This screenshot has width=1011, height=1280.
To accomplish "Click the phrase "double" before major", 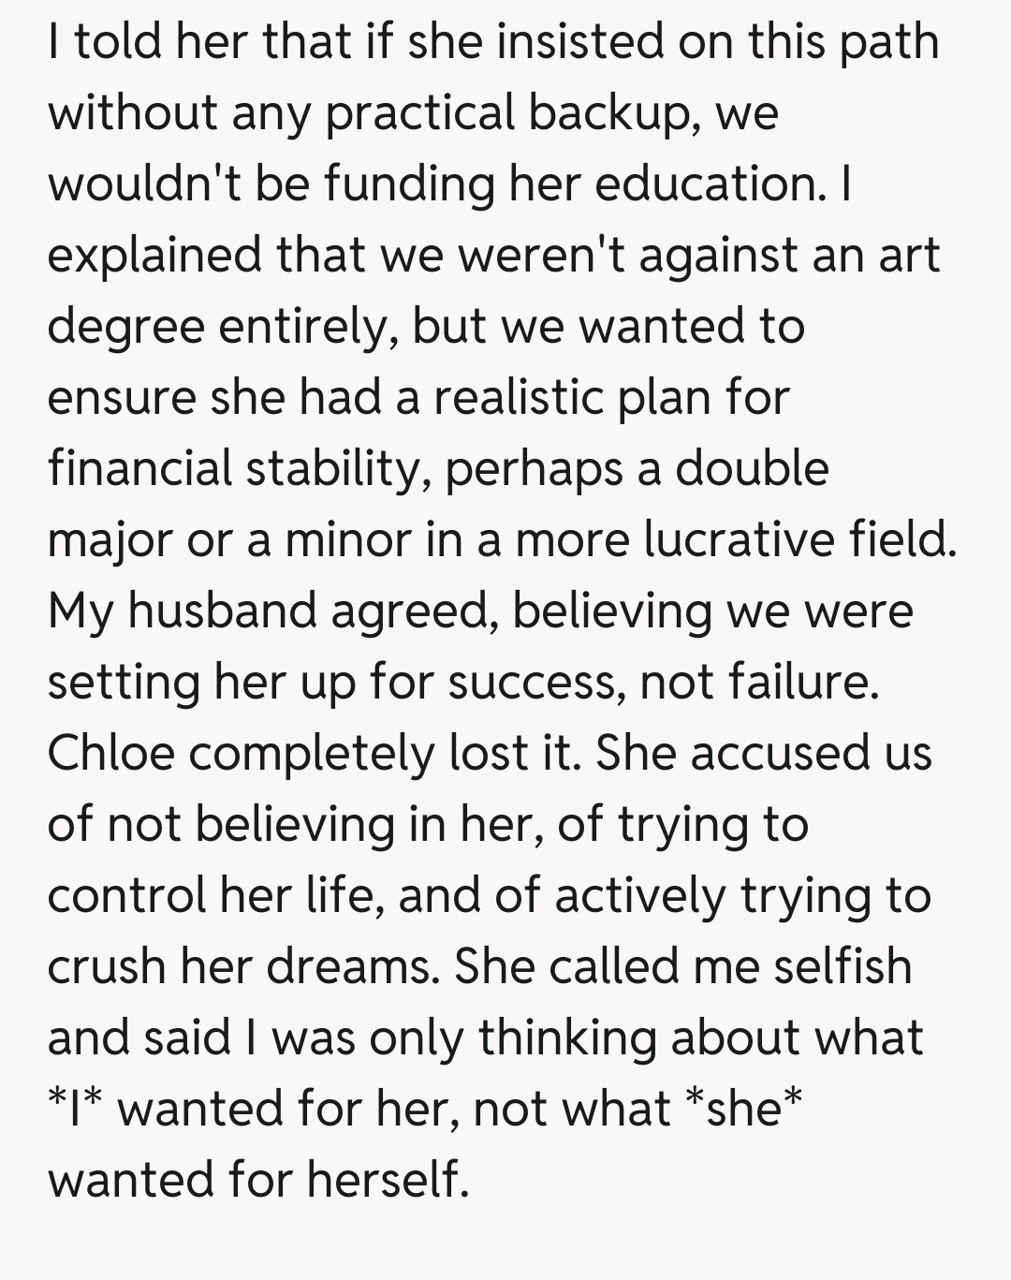I will pos(752,468).
